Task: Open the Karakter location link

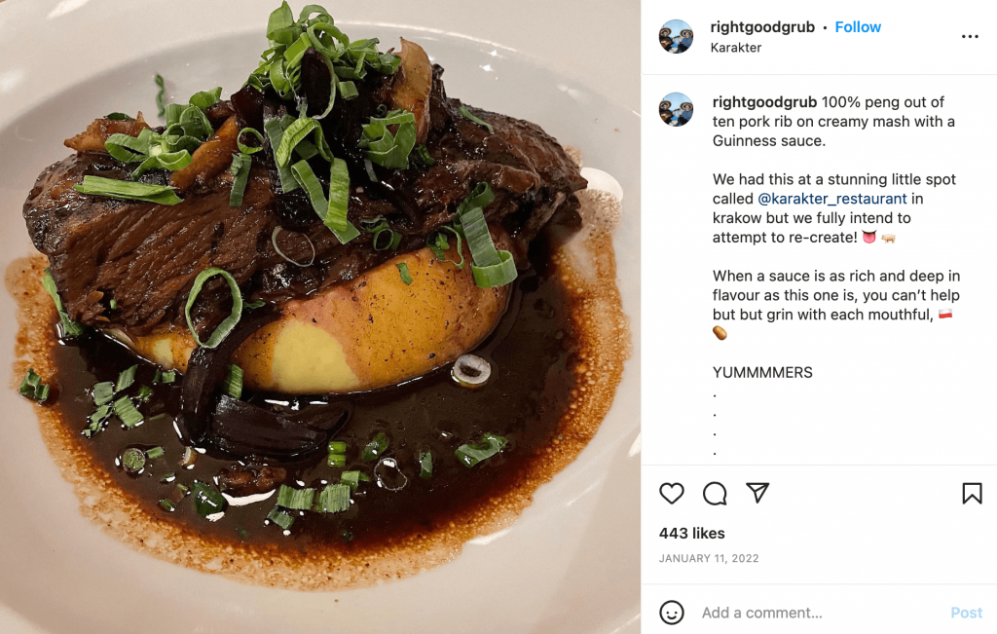Action: tap(736, 48)
